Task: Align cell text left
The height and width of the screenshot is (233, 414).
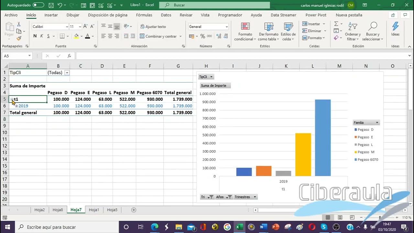Action: point(103,36)
